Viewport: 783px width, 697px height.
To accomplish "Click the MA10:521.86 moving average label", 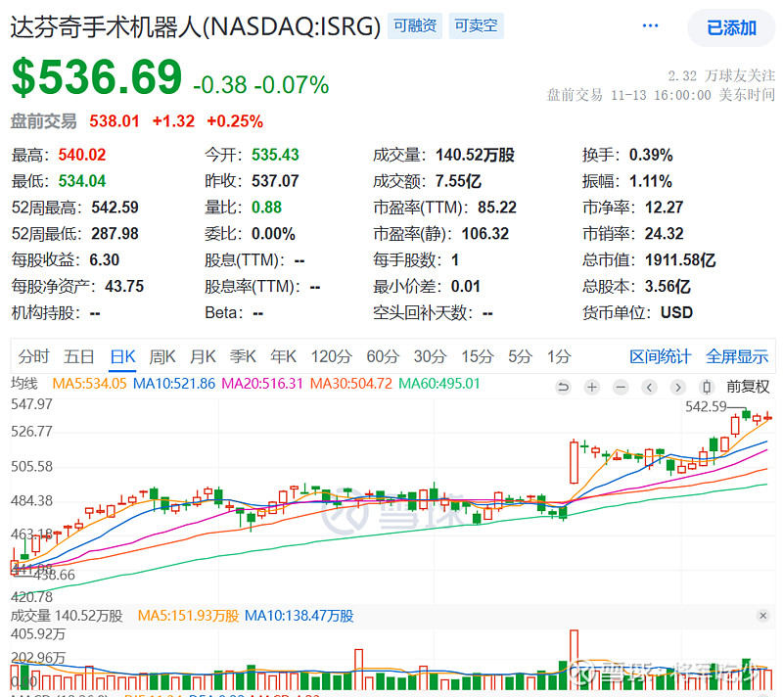I will (x=174, y=384).
